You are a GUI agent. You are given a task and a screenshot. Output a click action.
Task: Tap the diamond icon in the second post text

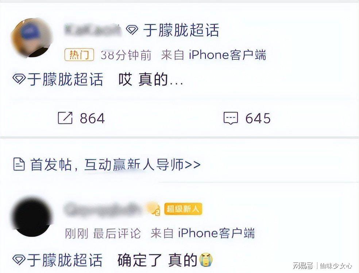point(19,260)
